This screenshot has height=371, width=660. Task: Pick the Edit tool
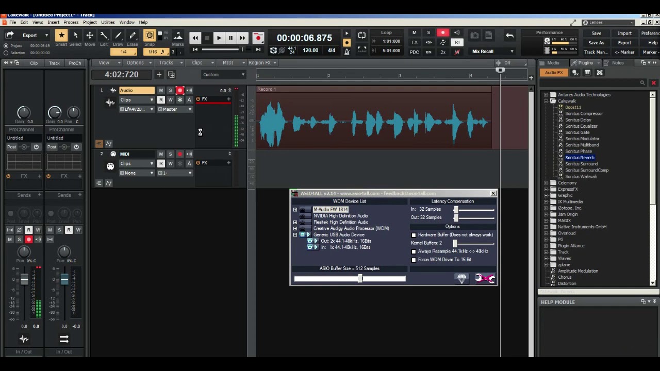click(x=104, y=35)
